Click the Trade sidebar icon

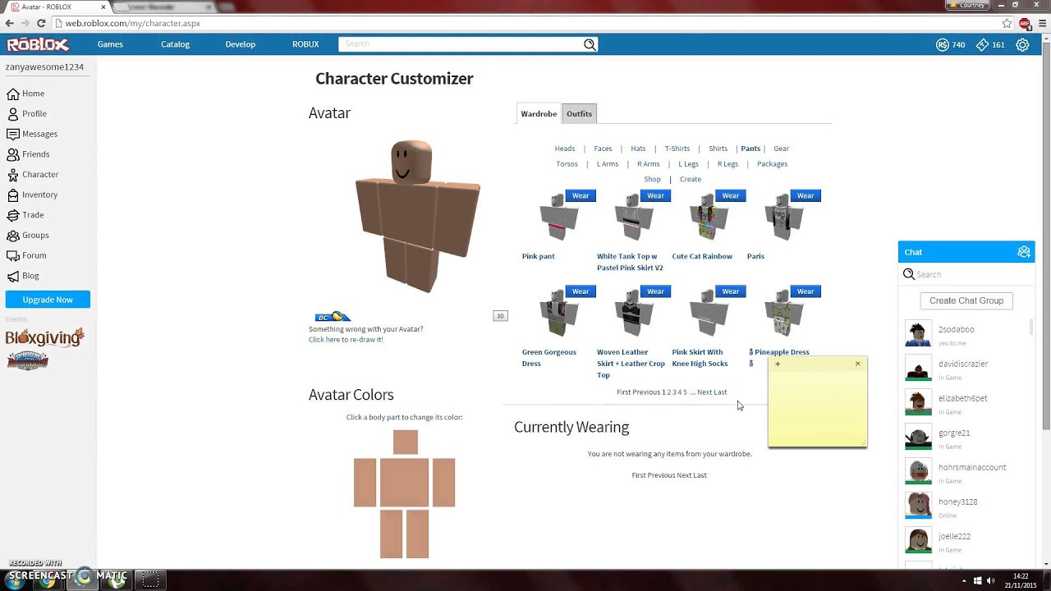point(13,215)
